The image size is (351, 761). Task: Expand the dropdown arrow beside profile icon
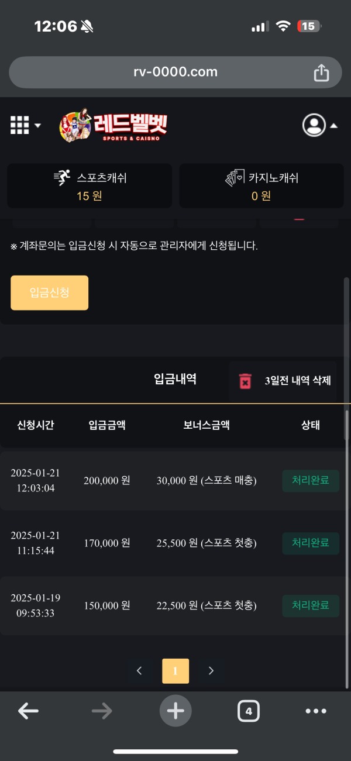click(333, 126)
